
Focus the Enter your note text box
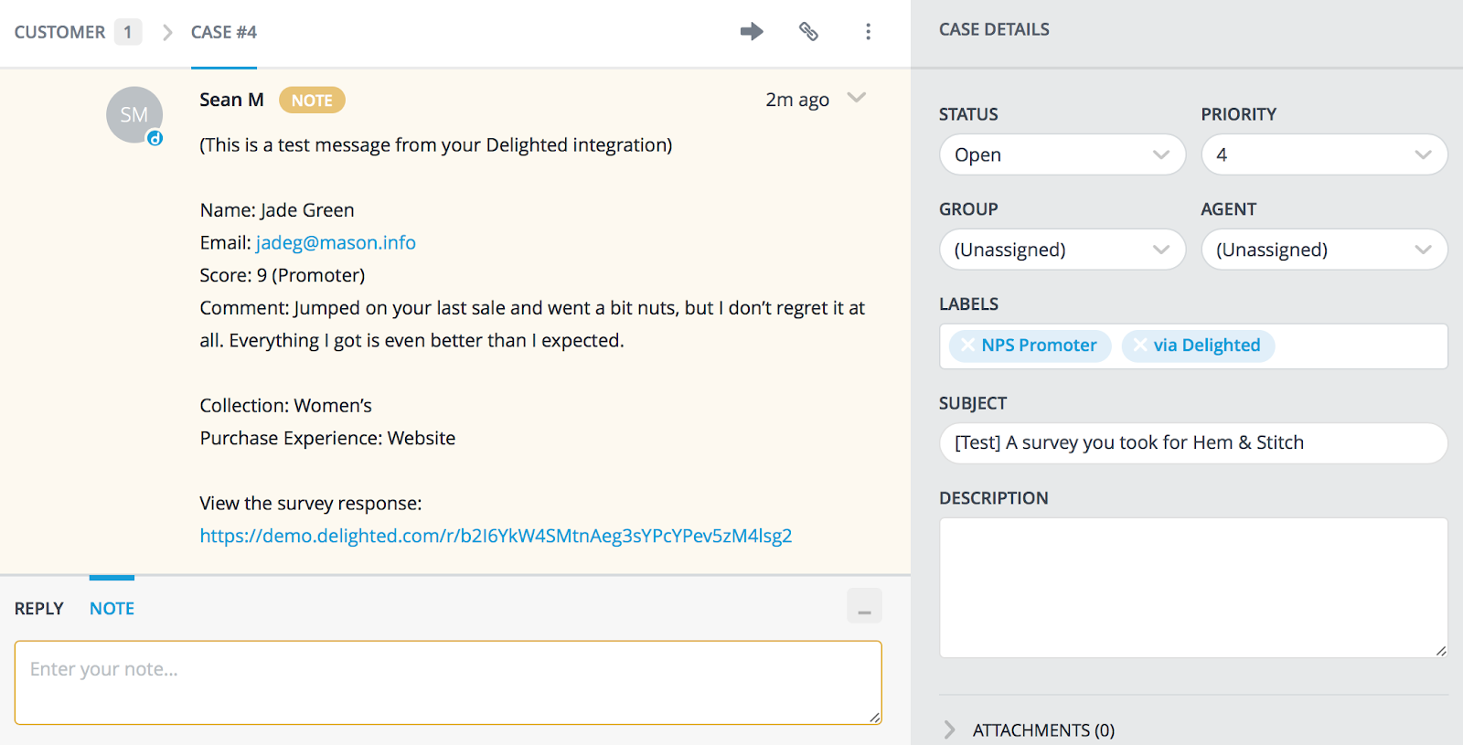[448, 683]
